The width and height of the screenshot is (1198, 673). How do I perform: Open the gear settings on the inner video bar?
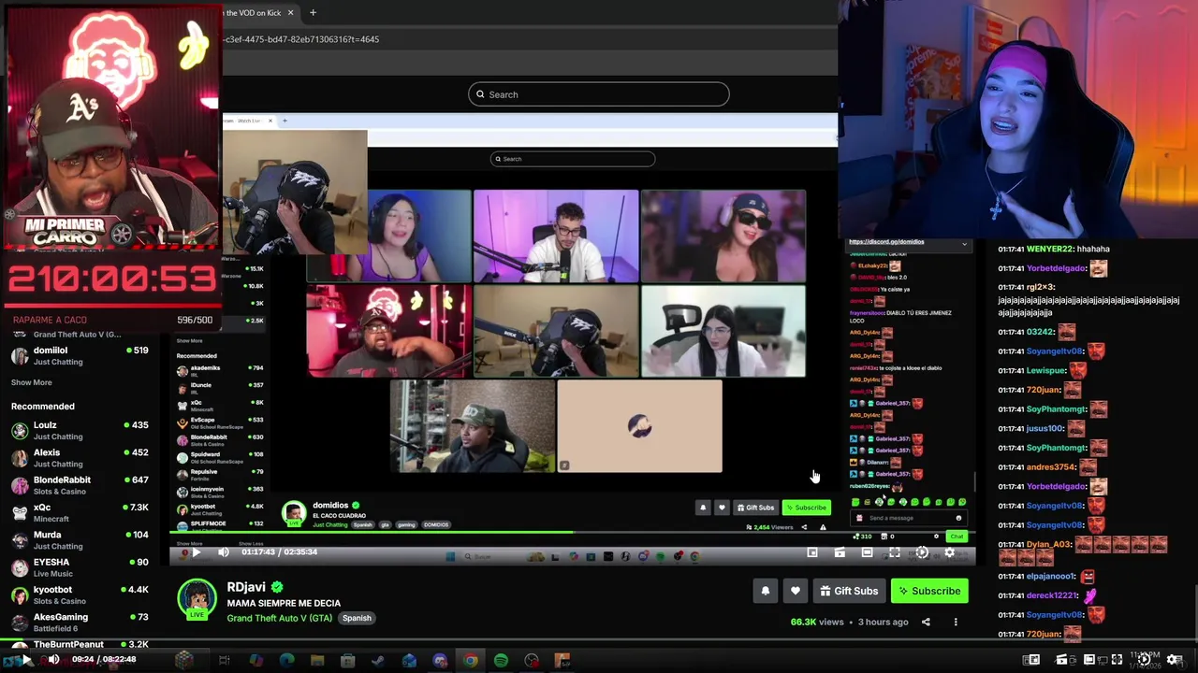click(x=949, y=552)
